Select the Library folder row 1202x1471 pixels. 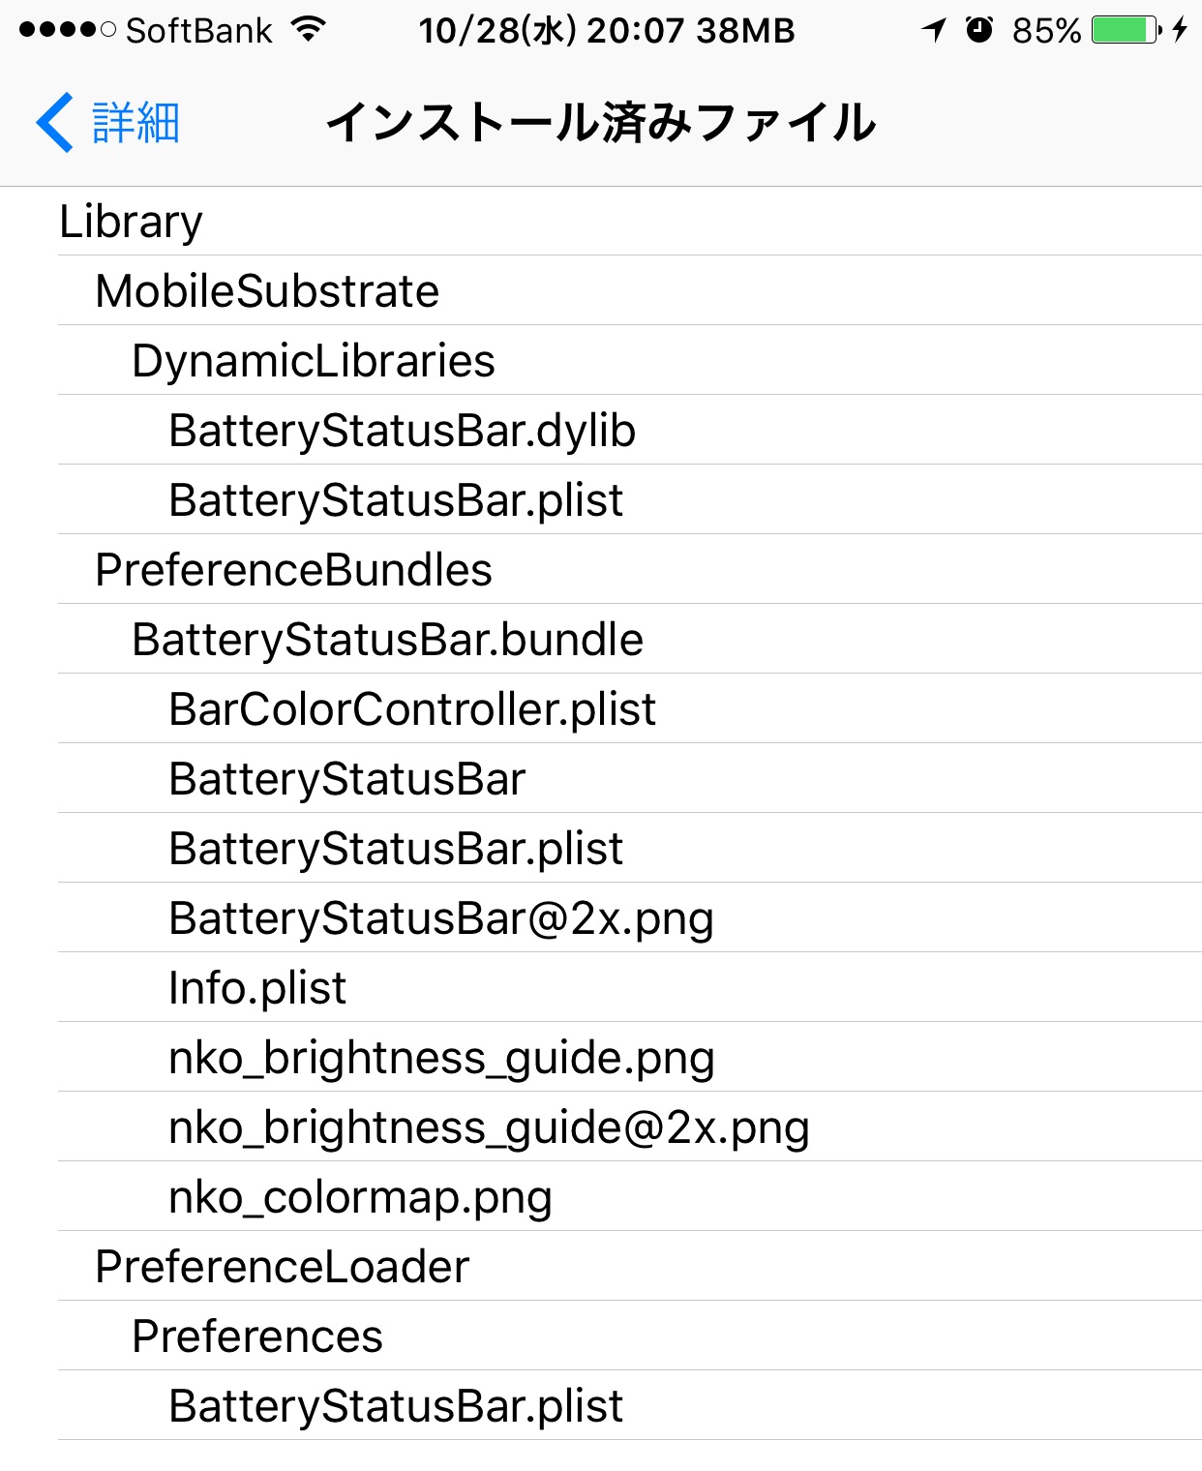(x=630, y=222)
